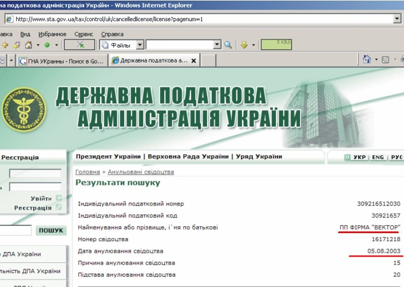Viewport: 404px width, 287px height.
Task: Open the tab list dropdown arrow
Action: click(x=11, y=61)
